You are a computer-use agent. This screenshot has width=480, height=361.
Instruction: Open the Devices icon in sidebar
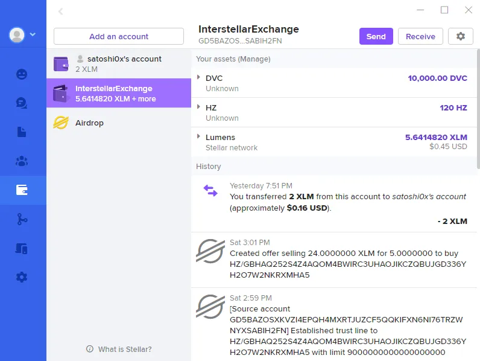coord(22,248)
